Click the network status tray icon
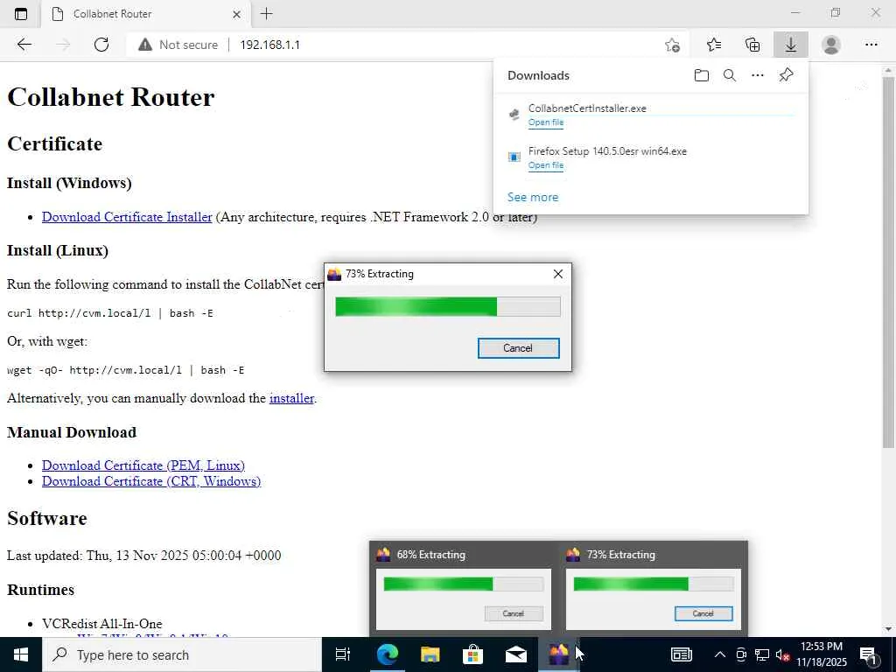Screen dimensions: 896x672 pos(762,654)
